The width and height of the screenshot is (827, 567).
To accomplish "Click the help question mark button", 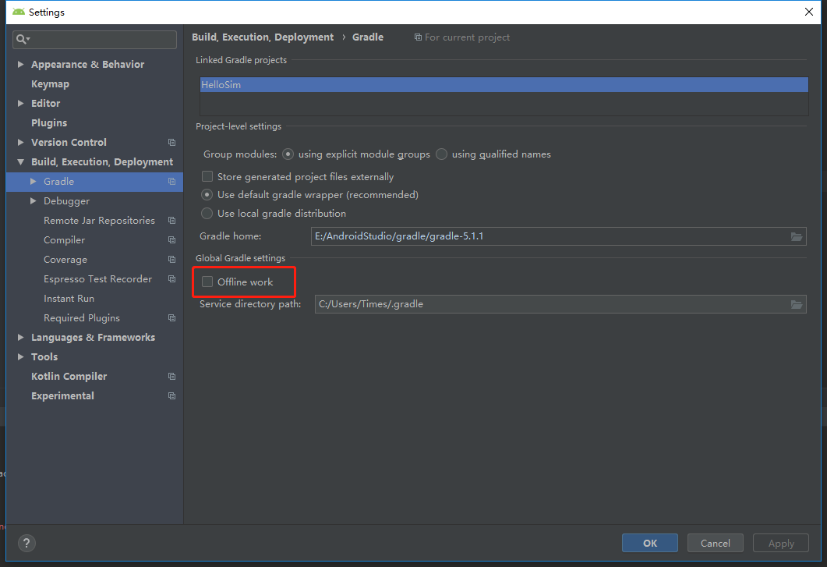I will (27, 543).
